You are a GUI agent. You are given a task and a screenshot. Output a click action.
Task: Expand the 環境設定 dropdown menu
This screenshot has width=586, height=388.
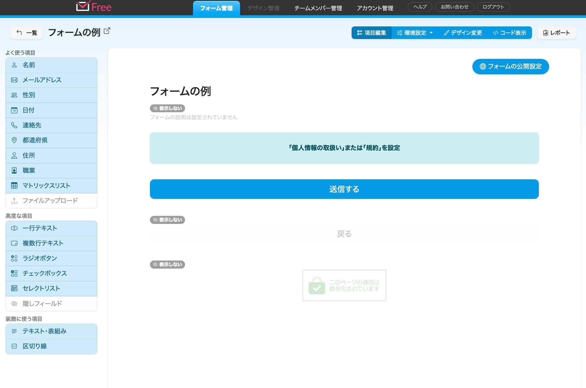[x=415, y=33]
